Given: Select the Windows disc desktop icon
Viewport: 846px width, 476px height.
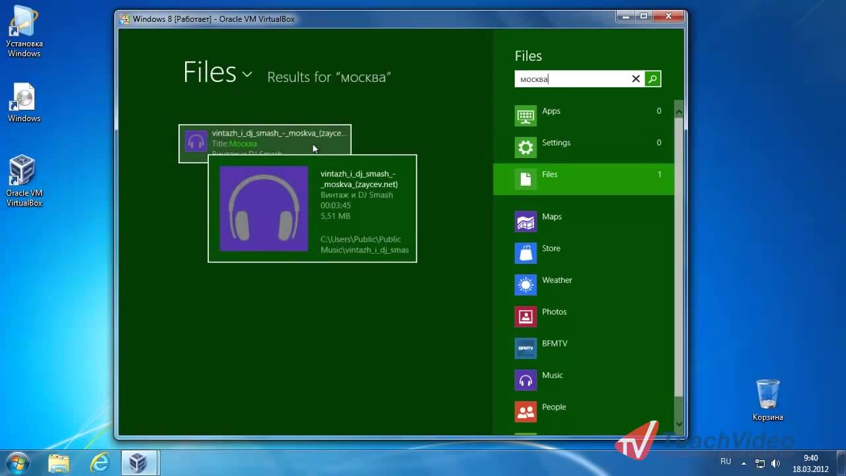Looking at the screenshot, I should tap(24, 103).
